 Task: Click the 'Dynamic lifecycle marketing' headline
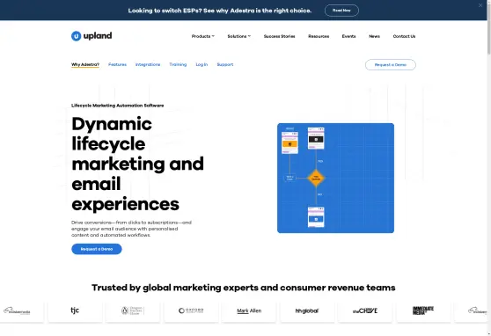click(x=138, y=164)
